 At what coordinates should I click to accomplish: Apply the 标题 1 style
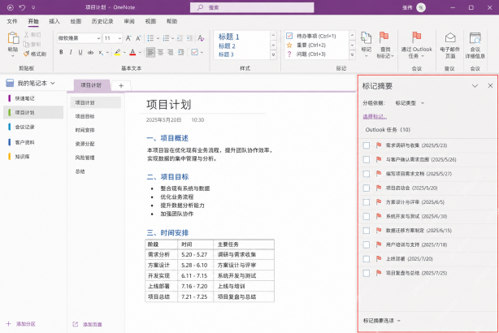point(229,37)
